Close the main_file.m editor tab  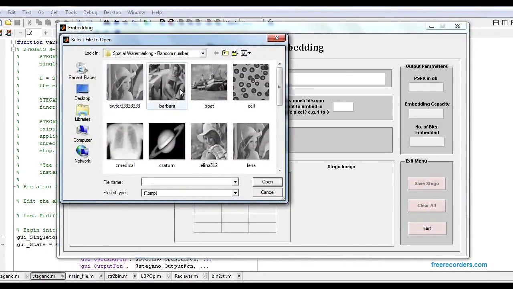coord(100,276)
